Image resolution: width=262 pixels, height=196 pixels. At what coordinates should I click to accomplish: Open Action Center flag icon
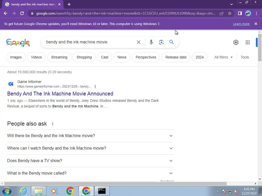tap(224, 191)
